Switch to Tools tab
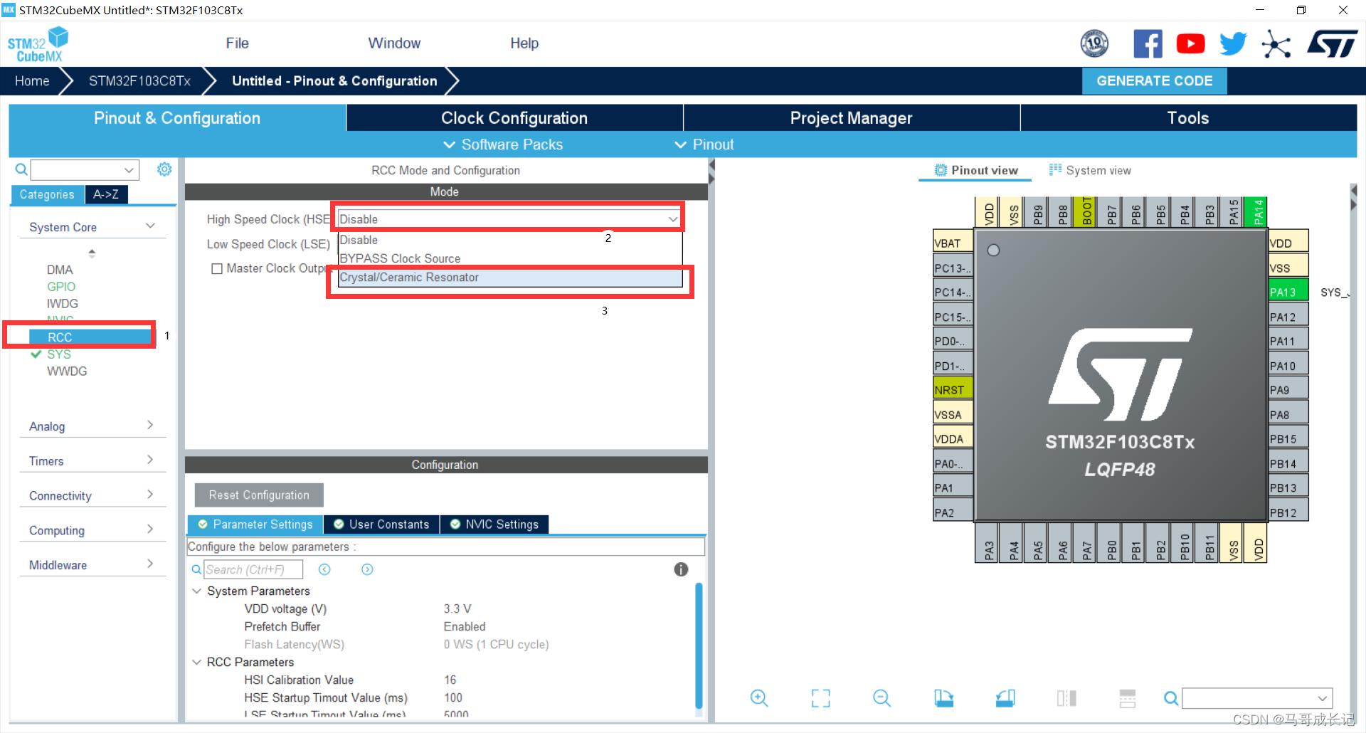This screenshot has width=1366, height=733. (1188, 118)
